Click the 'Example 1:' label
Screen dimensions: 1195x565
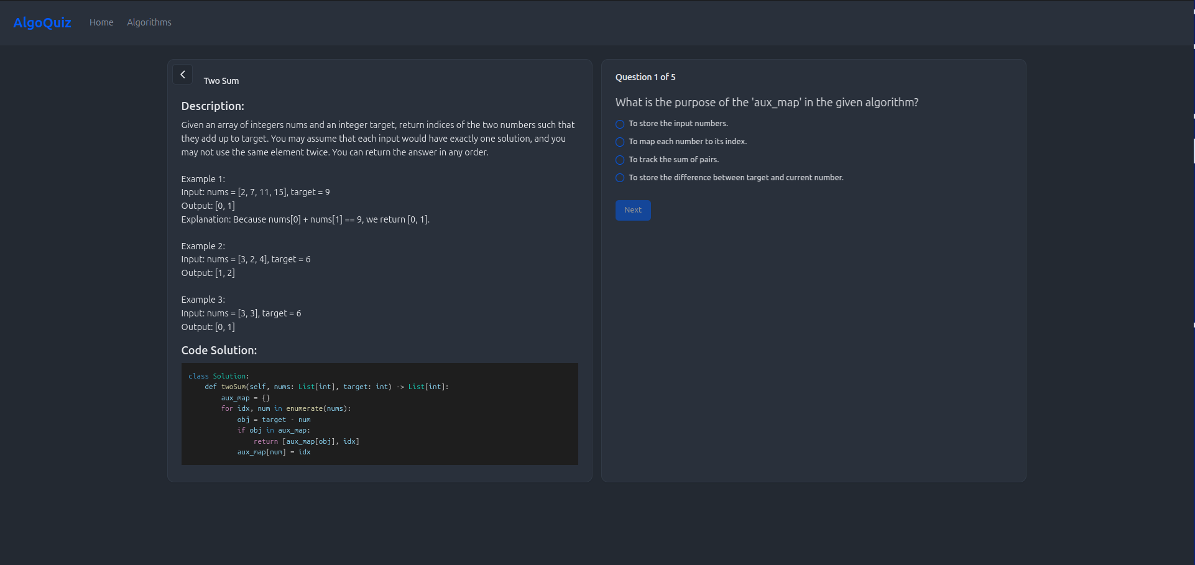tap(203, 179)
